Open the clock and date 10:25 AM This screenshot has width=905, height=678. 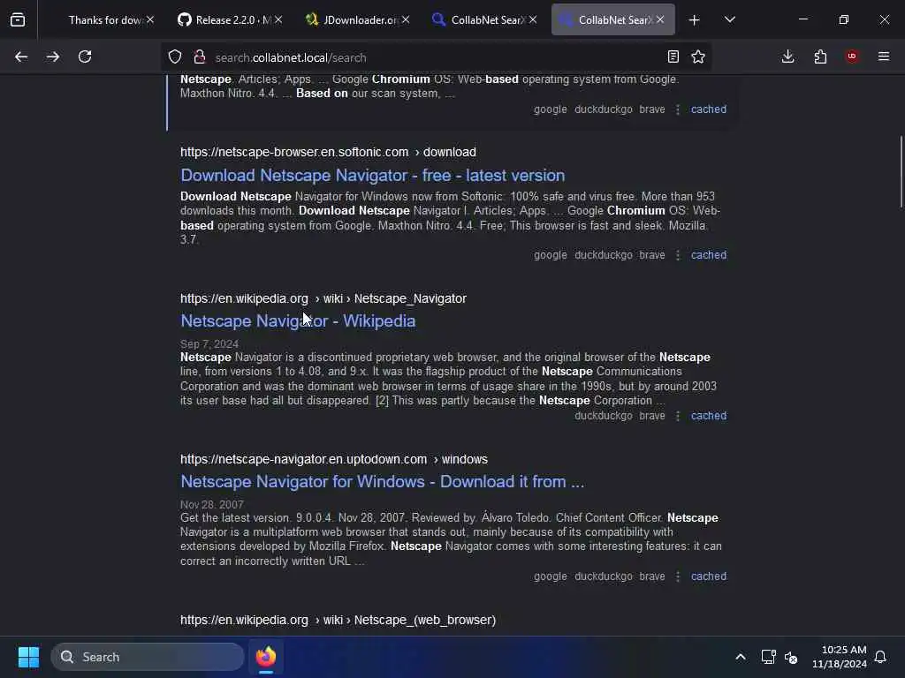click(x=840, y=657)
